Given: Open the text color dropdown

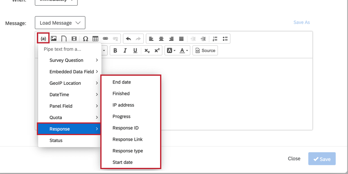Looking at the screenshot, I should pos(184,51).
